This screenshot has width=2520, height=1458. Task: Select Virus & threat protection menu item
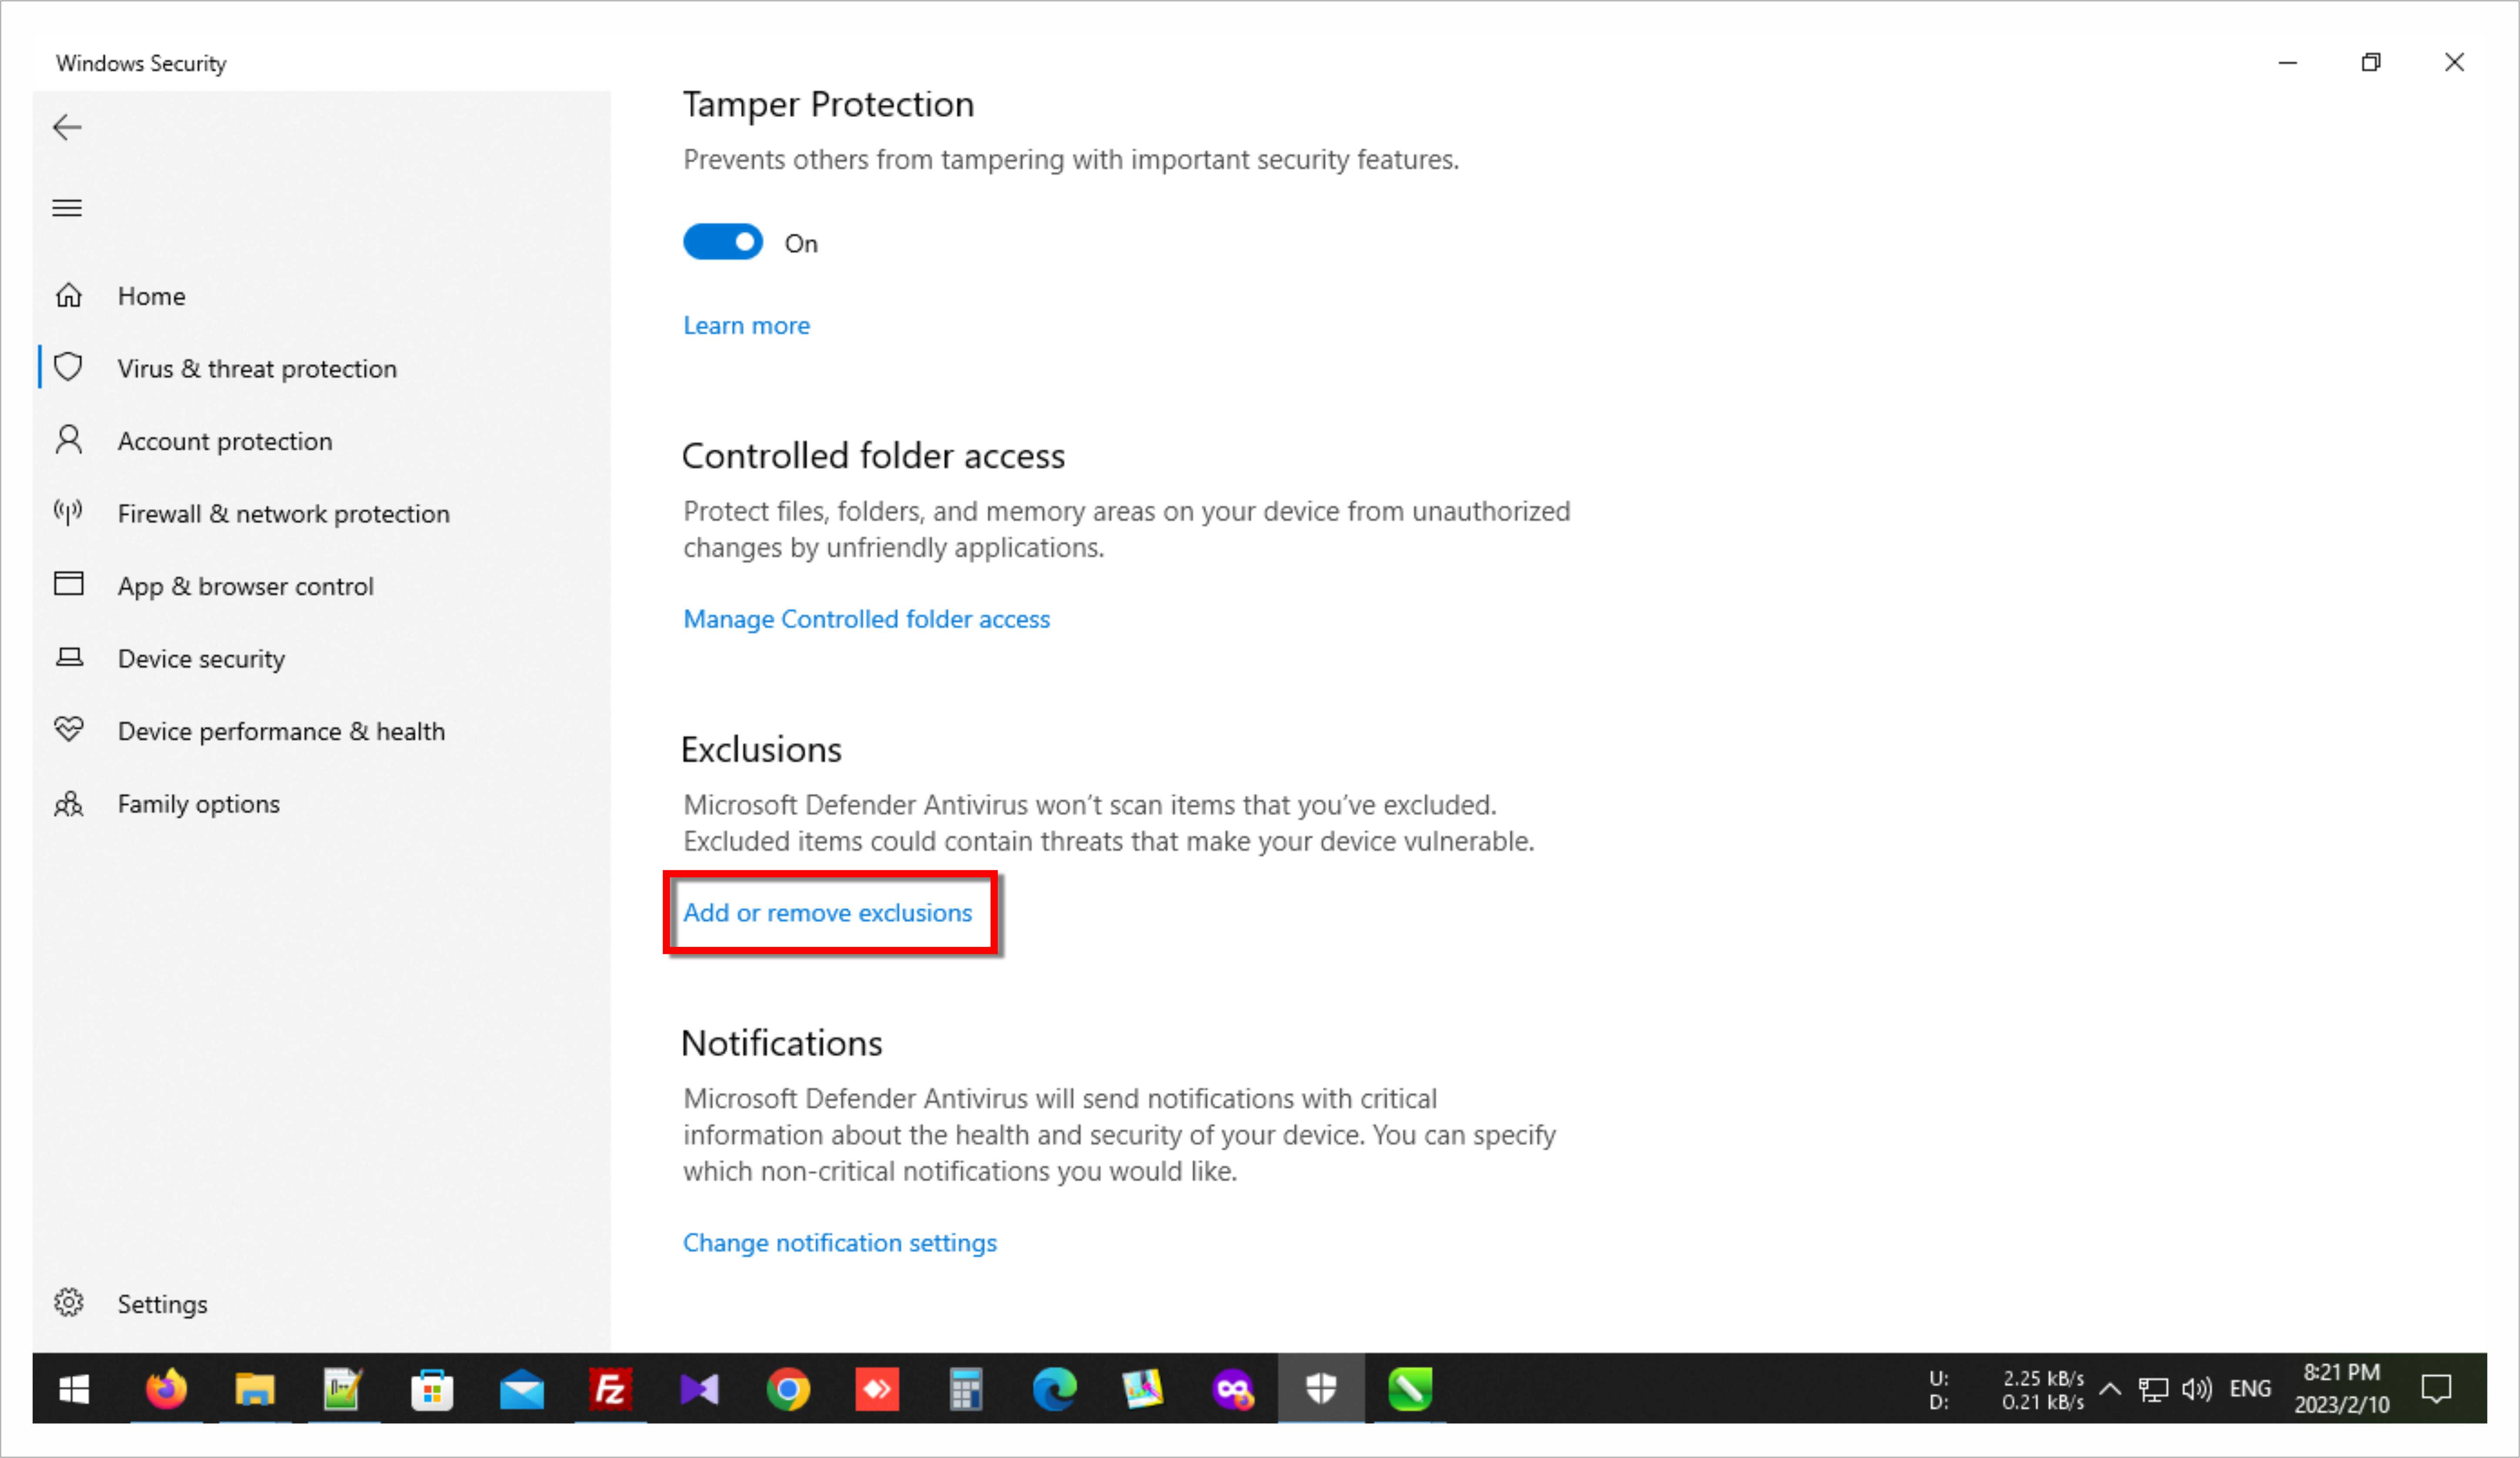(x=257, y=368)
